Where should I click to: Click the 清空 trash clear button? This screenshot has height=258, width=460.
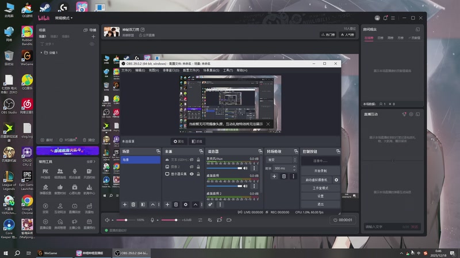click(89, 140)
